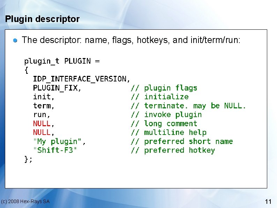The height and width of the screenshot is (208, 277).
Task: Click the "PLUGIN_FIX," identifier
Action: [x=57, y=88]
